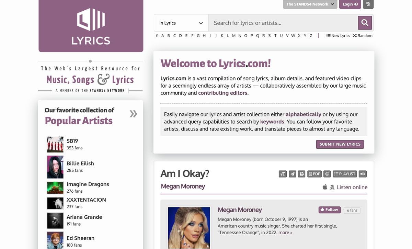The height and width of the screenshot is (249, 412).
Task: Browse the # symbol index
Action: point(157,36)
